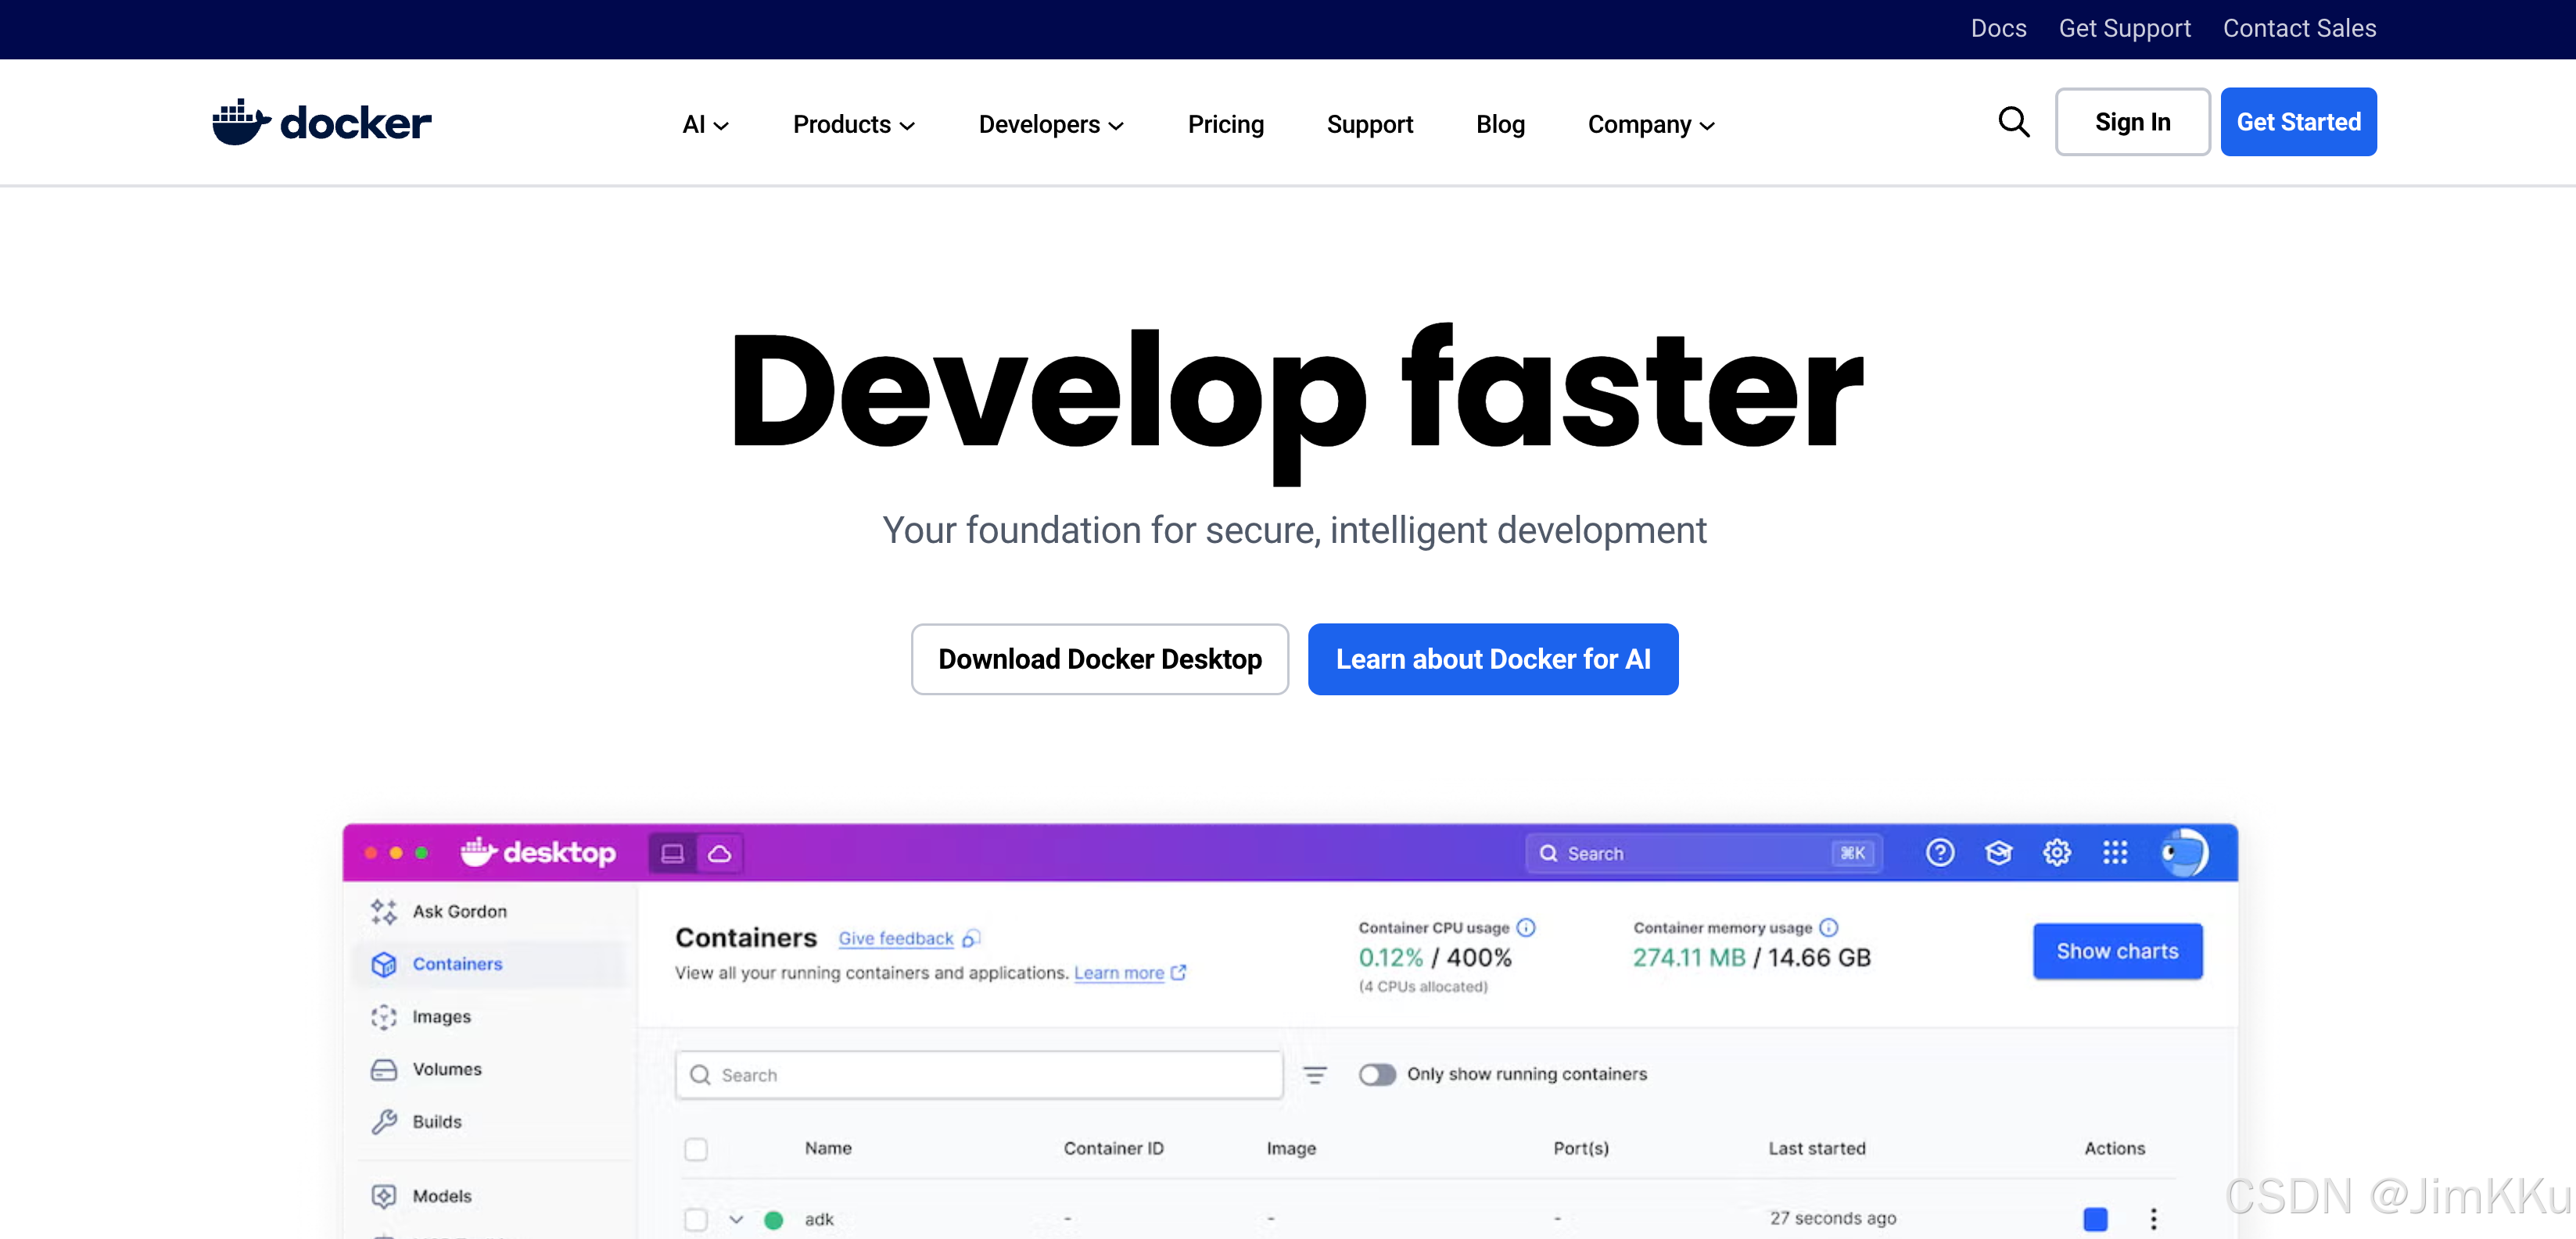This screenshot has height=1239, width=2576.
Task: Click the Models sidebar icon
Action: point(384,1196)
